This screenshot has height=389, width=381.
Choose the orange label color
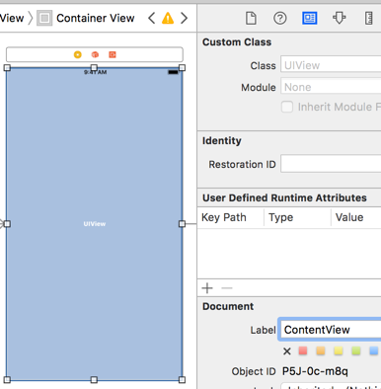321,350
